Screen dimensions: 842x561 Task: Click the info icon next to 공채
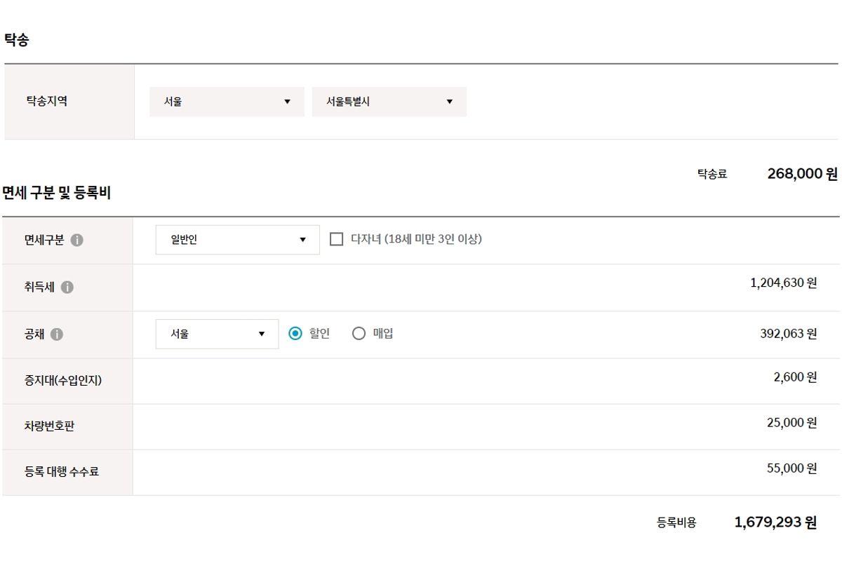(x=58, y=333)
